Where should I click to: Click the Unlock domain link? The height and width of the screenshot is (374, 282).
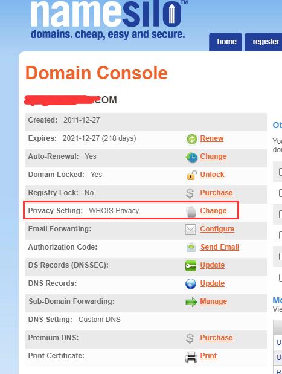212,175
